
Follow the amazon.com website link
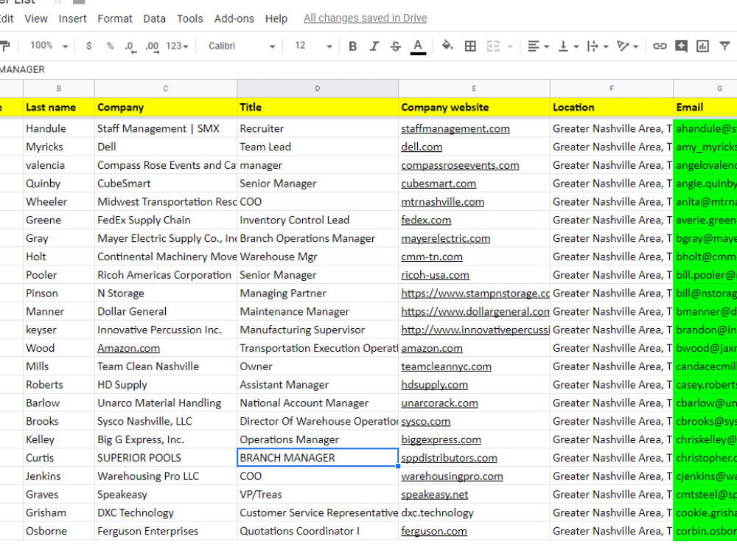pos(433,348)
